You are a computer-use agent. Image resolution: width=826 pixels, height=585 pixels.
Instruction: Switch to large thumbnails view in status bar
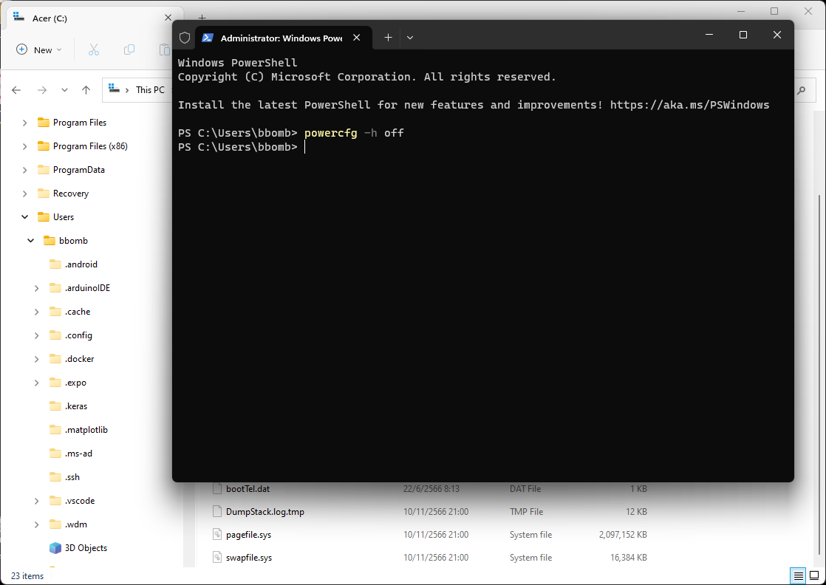[813, 575]
